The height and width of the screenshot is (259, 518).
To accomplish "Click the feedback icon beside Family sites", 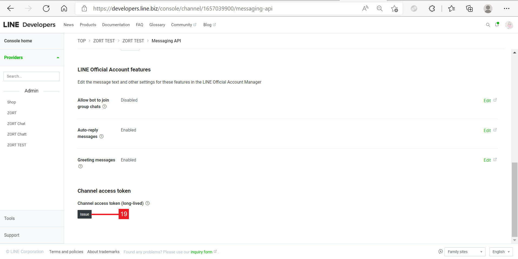I will pyautogui.click(x=440, y=251).
